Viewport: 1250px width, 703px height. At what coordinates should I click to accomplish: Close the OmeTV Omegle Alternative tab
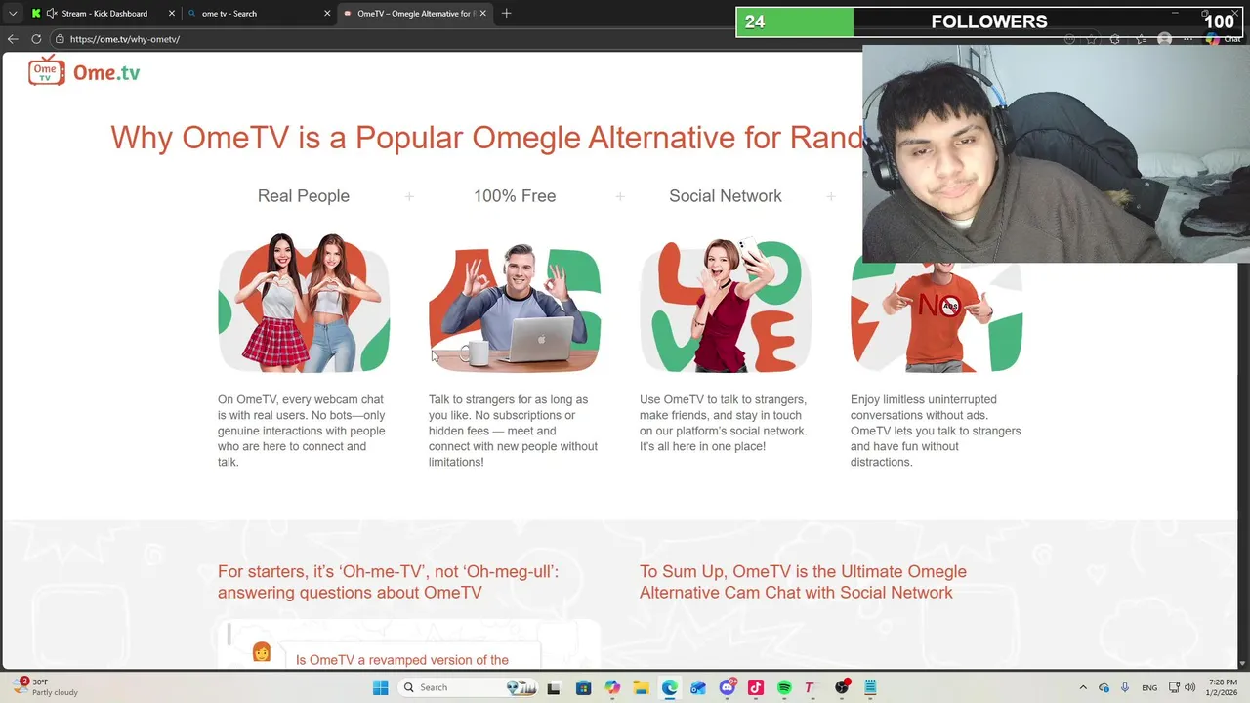(482, 14)
